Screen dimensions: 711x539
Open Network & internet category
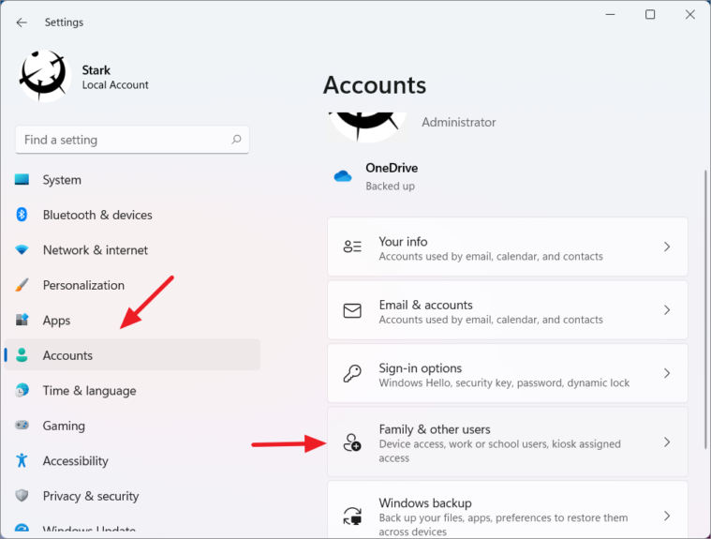coord(132,249)
